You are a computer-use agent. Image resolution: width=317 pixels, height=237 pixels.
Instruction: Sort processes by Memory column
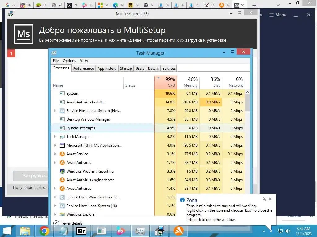[189, 82]
